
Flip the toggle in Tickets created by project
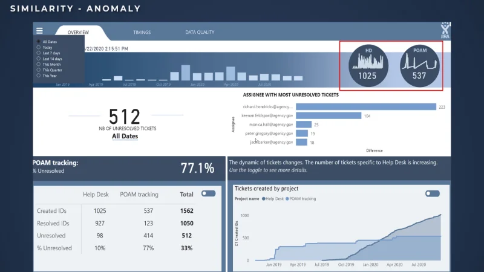tap(432, 193)
